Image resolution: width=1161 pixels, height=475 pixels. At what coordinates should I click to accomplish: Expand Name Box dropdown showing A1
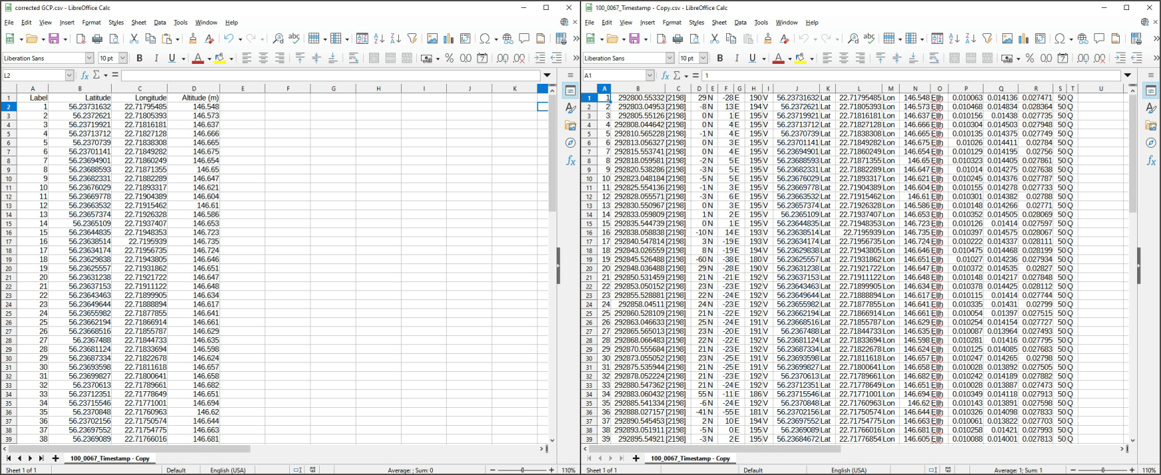(650, 75)
